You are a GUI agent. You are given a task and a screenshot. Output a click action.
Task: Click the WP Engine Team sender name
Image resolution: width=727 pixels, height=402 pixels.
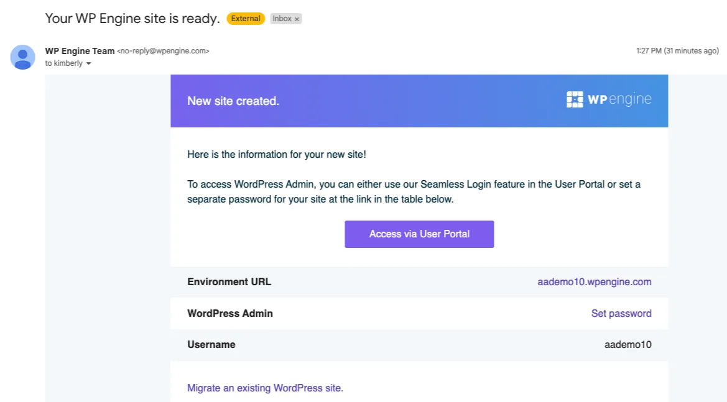click(x=80, y=51)
